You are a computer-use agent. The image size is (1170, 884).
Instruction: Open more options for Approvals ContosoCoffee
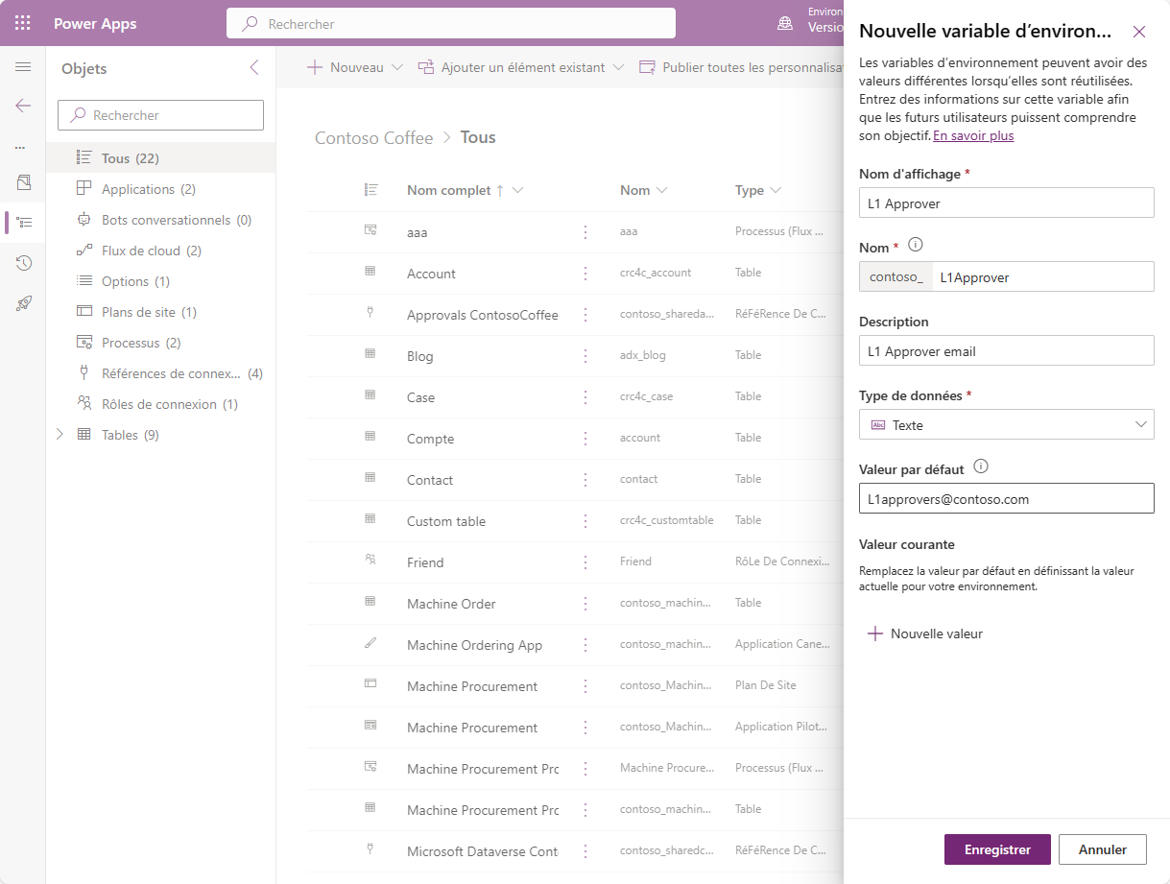click(585, 315)
